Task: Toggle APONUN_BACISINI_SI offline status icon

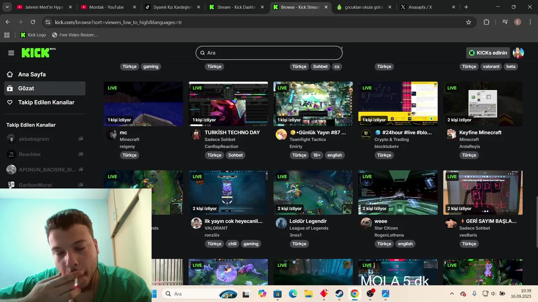Action: point(80,169)
